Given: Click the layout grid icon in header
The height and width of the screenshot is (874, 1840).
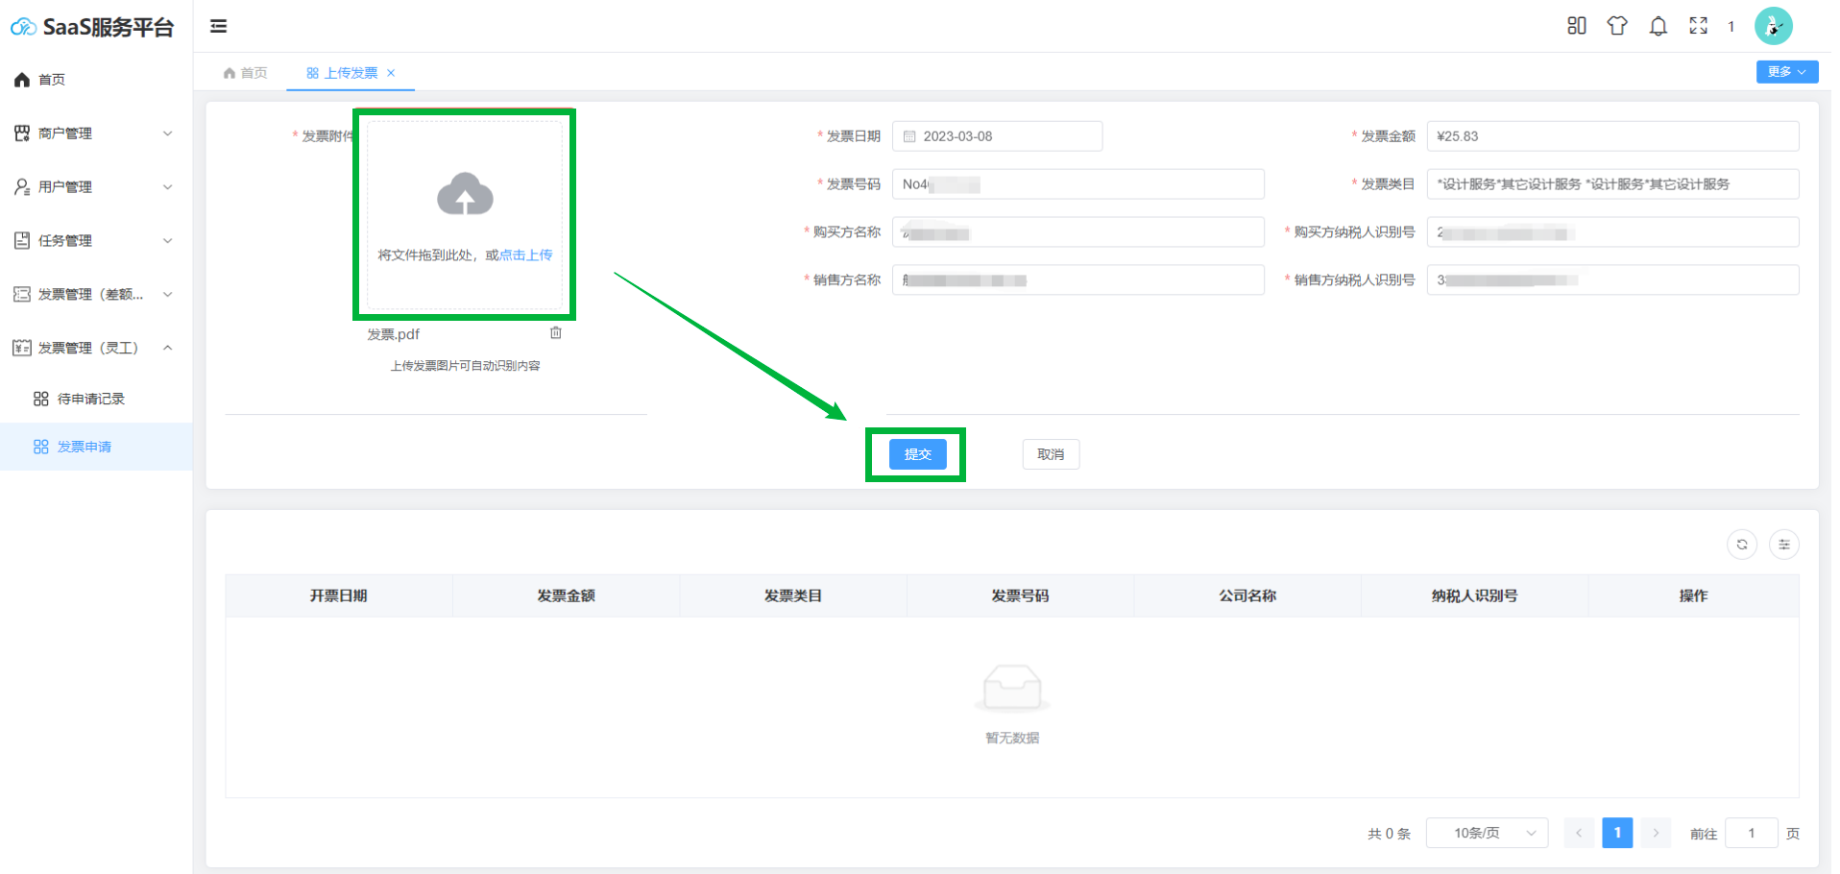Looking at the screenshot, I should pyautogui.click(x=1576, y=26).
